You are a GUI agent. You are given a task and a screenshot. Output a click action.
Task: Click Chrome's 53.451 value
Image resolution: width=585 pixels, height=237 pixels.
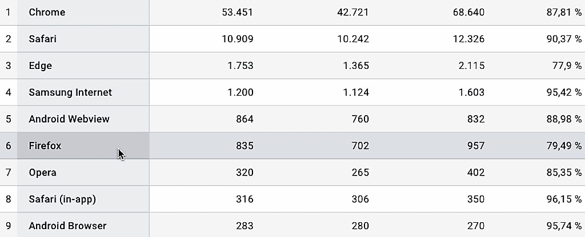[x=237, y=13]
